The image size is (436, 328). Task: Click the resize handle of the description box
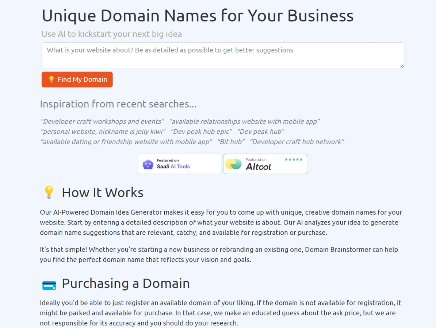[x=402, y=66]
